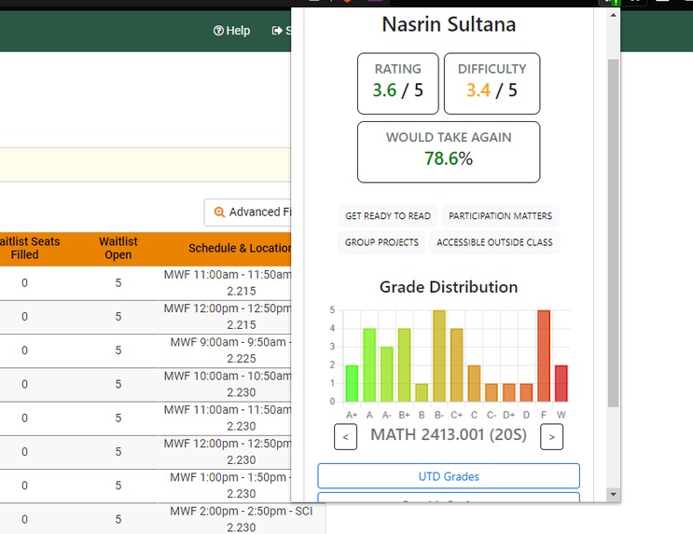Image resolution: width=693 pixels, height=534 pixels.
Task: Select the PARTICIPATION MATTERS tag
Action: (500, 216)
